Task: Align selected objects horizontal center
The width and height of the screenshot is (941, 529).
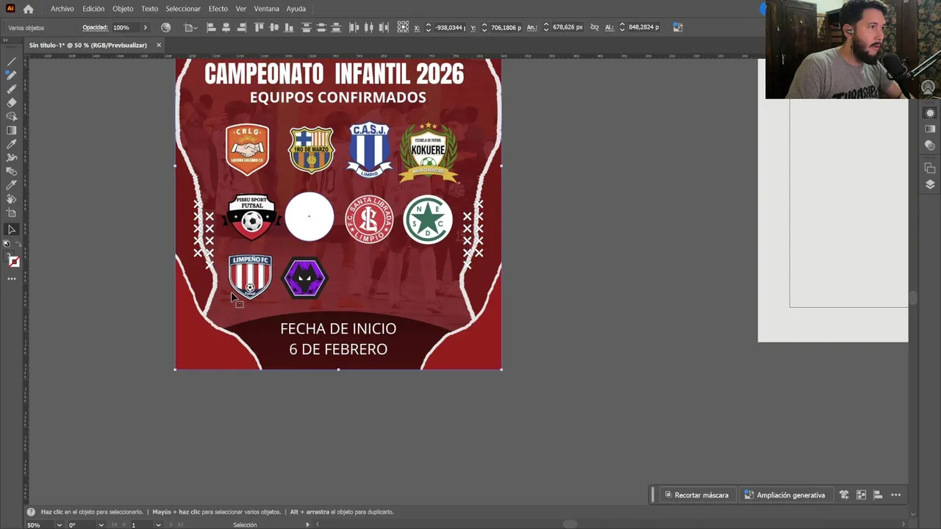Action: [226, 27]
